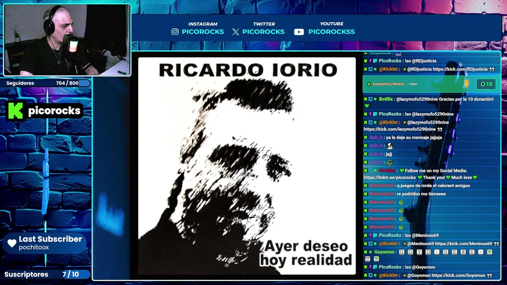This screenshot has height=285, width=507.
Task: Click the lightning bolt icon in Hype banner
Action: click(467, 84)
